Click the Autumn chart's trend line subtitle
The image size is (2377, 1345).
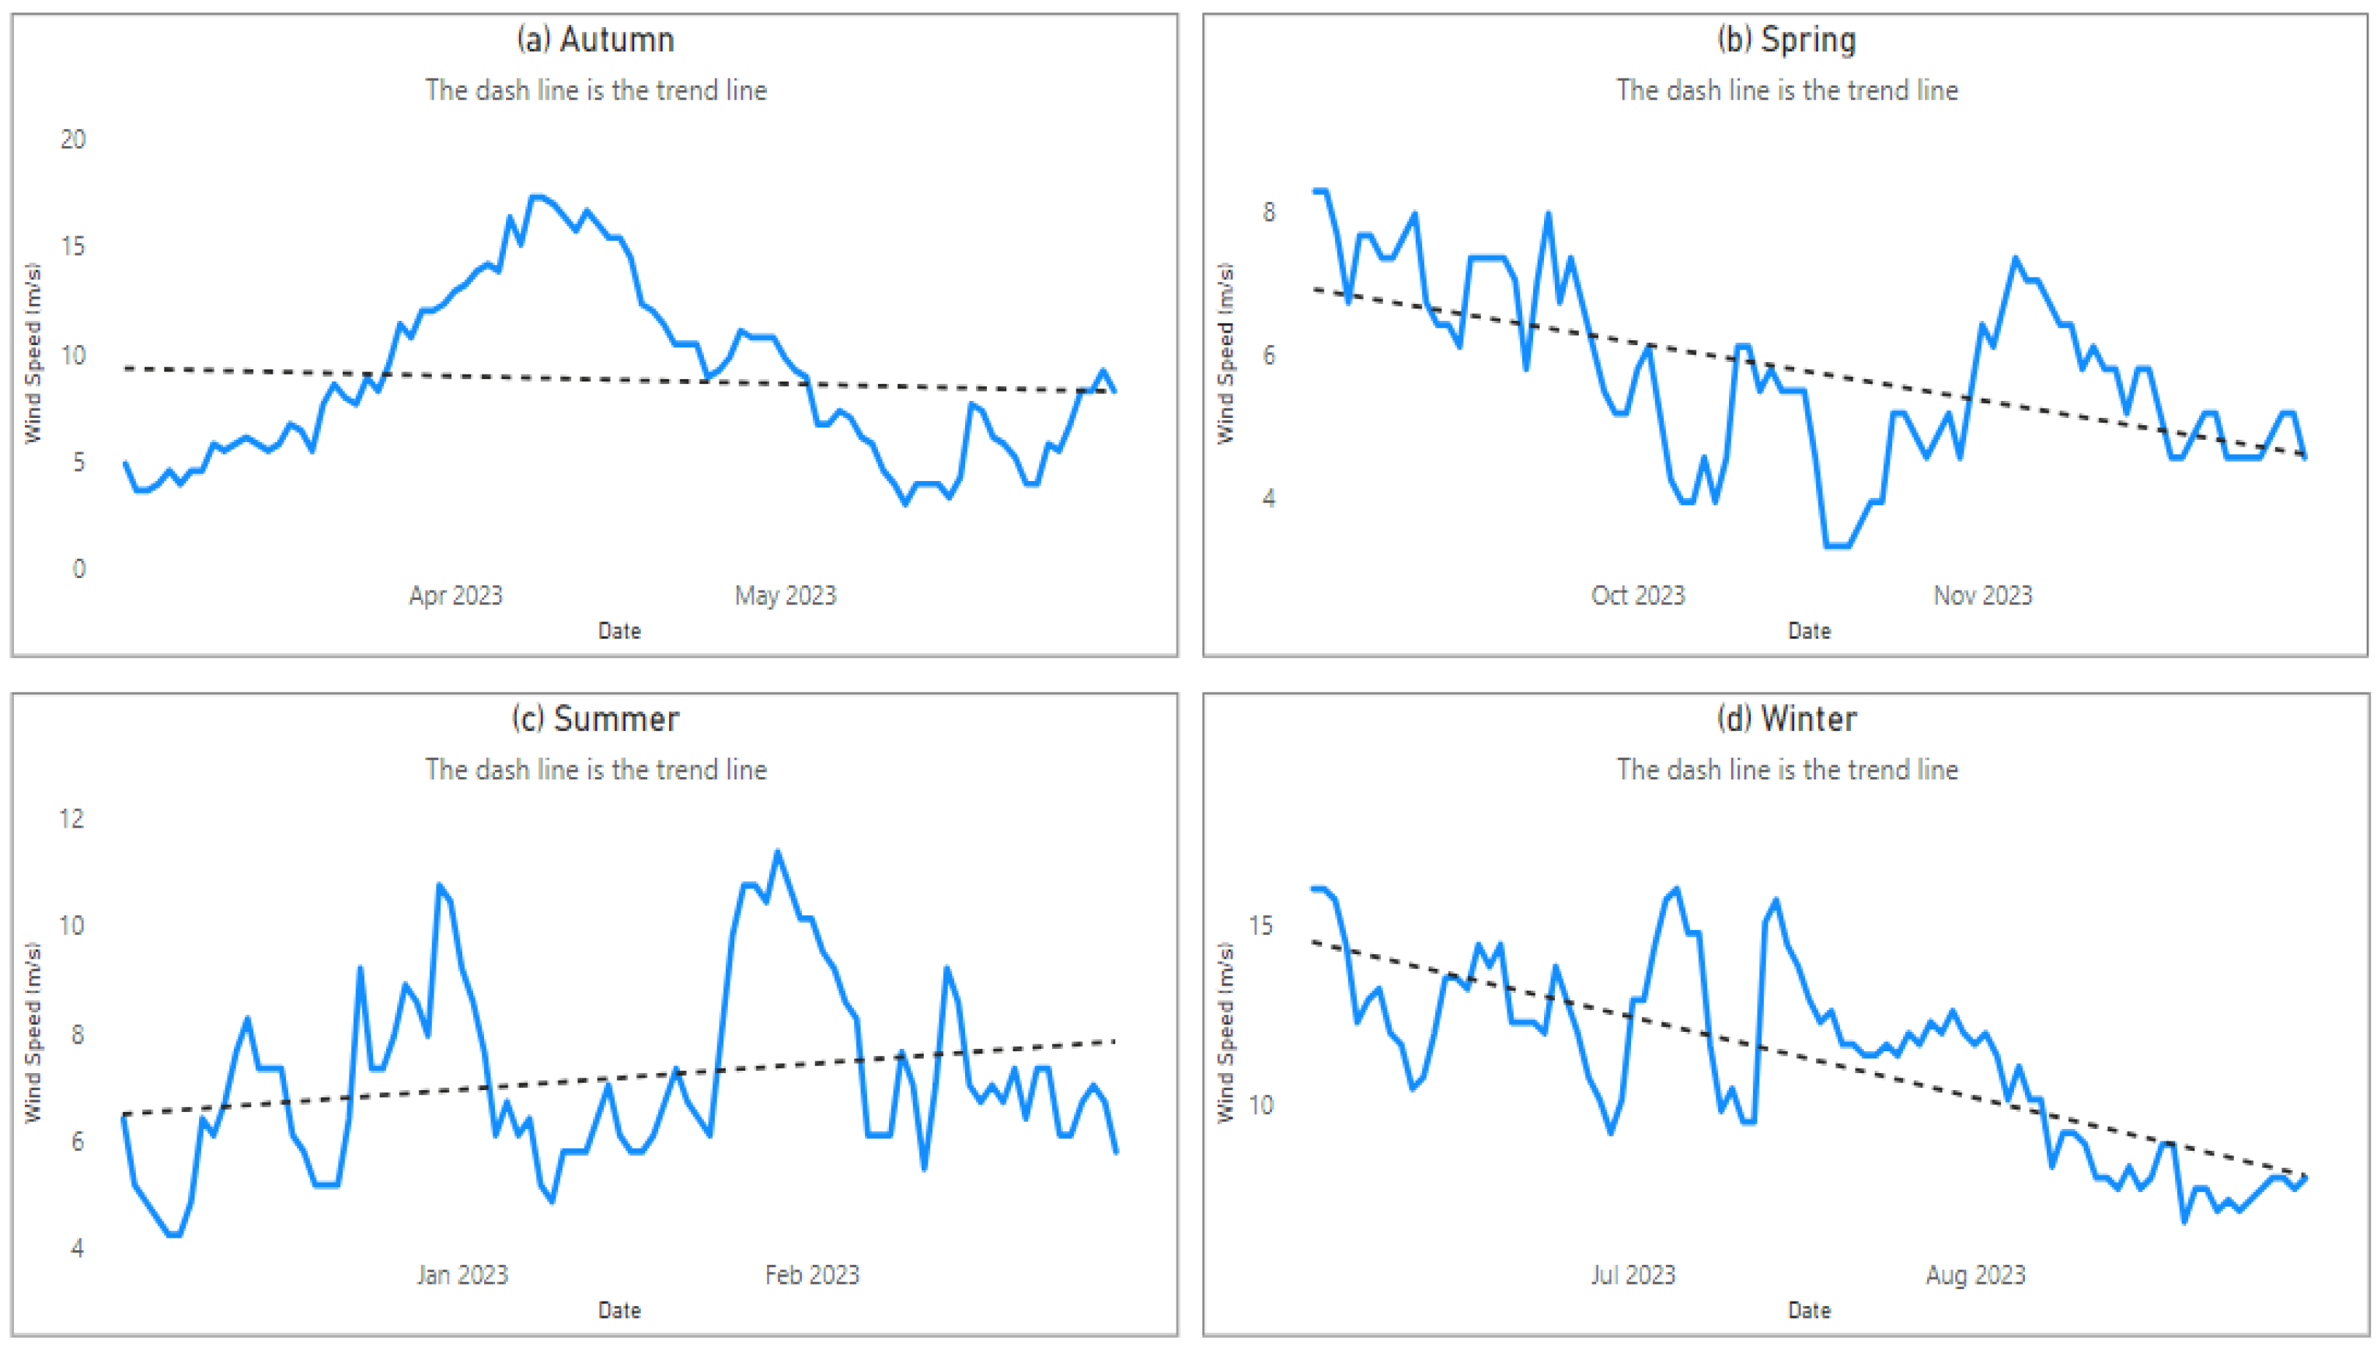595,91
